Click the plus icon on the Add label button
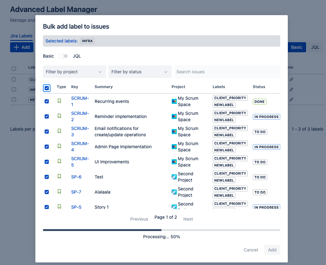The width and height of the screenshot is (326, 265). (x=16, y=47)
